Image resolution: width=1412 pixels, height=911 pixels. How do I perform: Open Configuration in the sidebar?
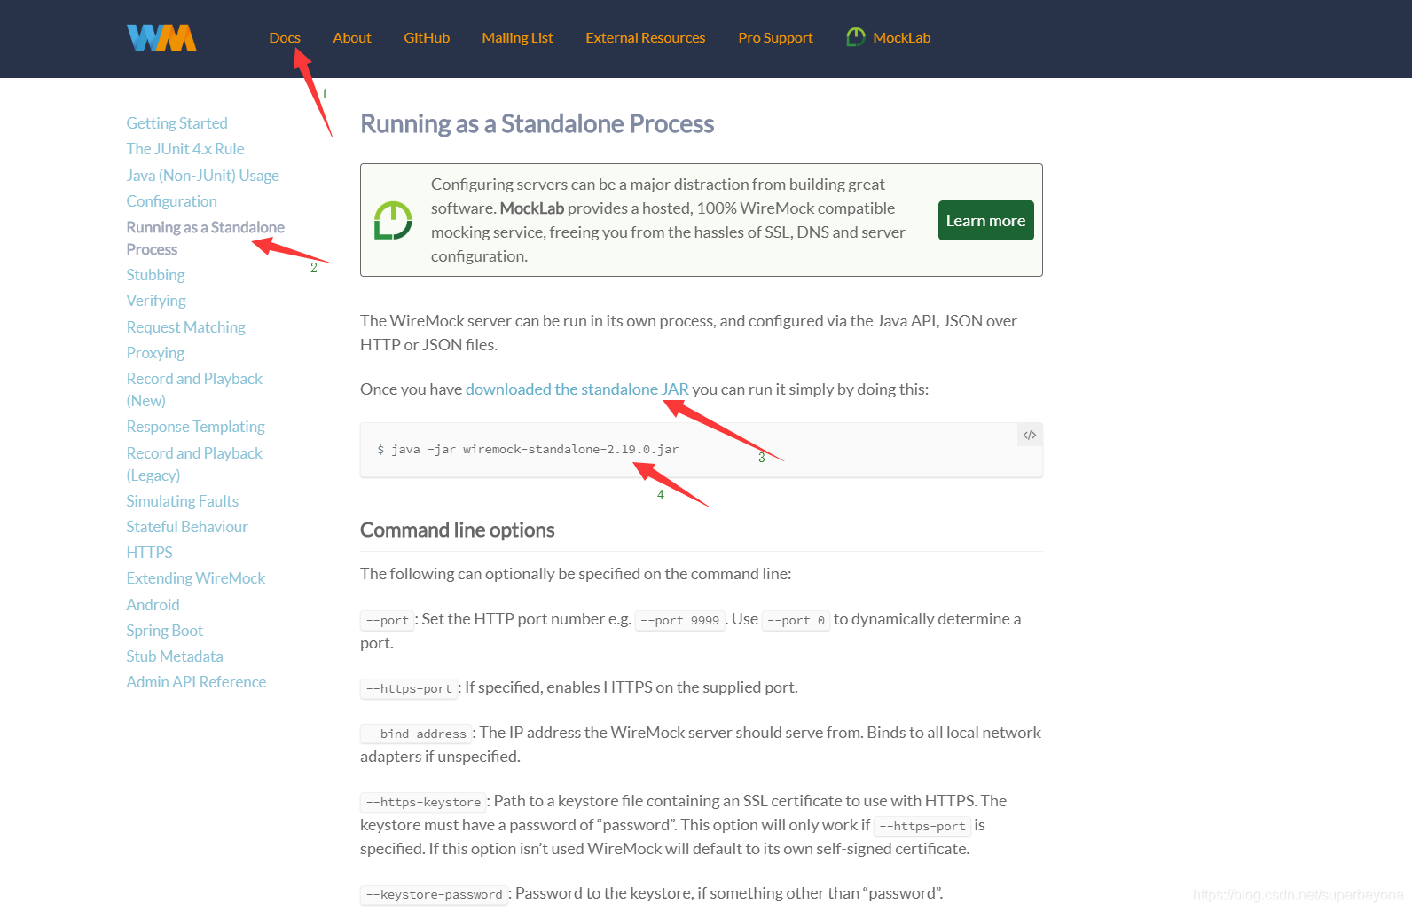pyautogui.click(x=171, y=201)
